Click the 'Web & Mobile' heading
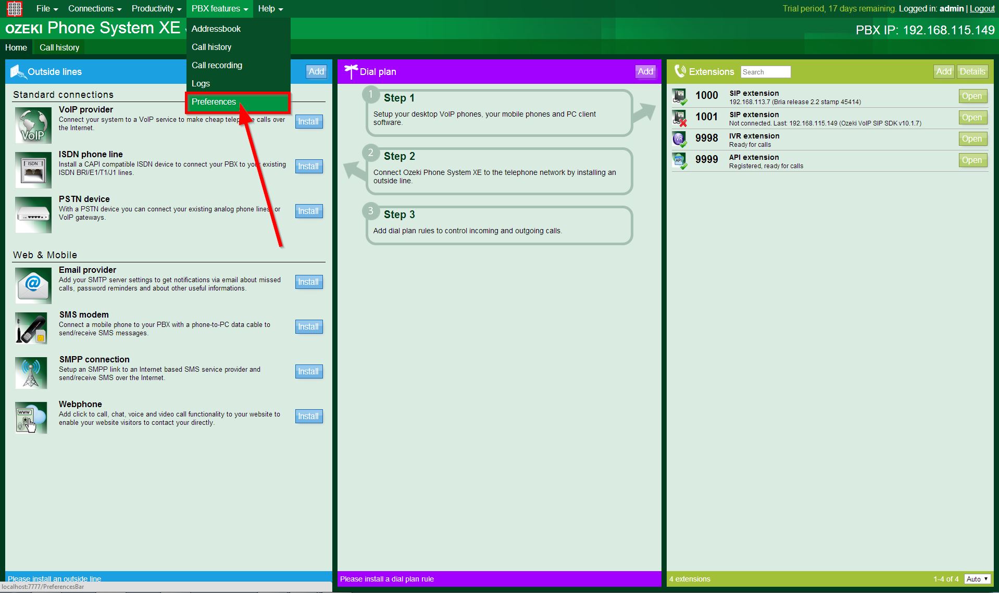 click(45, 255)
